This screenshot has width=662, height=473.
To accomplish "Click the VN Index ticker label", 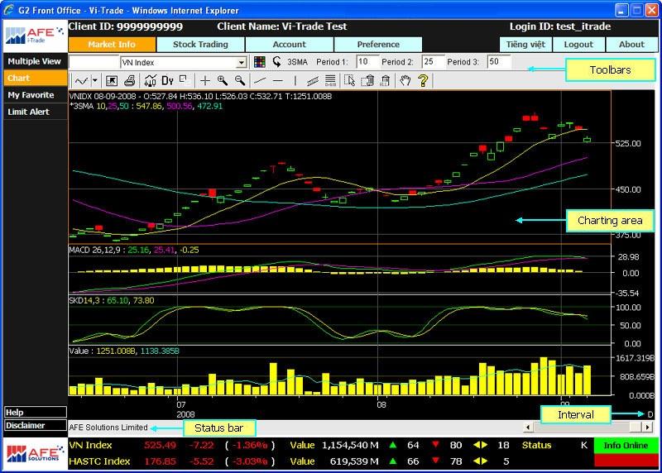I will [91, 445].
